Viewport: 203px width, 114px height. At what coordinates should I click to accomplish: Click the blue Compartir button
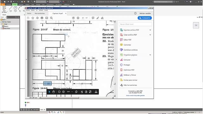pos(145,18)
